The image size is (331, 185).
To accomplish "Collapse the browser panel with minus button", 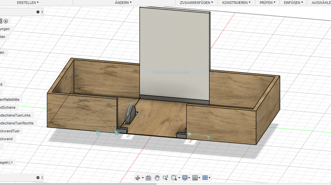I will click(x=38, y=12).
